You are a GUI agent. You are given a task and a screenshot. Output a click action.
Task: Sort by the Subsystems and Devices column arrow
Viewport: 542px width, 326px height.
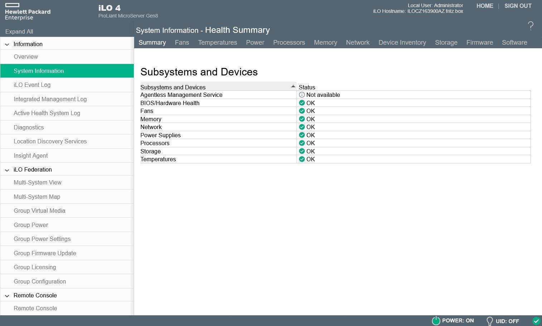[293, 87]
